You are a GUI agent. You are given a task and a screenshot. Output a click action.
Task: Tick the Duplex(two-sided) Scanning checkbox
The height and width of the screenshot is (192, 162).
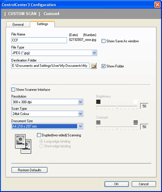click(x=39, y=135)
